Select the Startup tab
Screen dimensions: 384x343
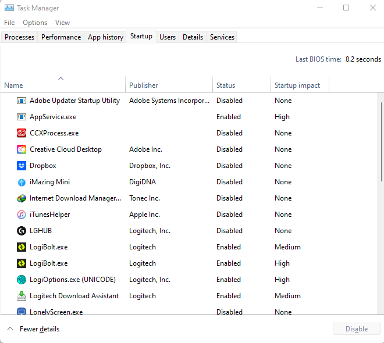pyautogui.click(x=141, y=36)
